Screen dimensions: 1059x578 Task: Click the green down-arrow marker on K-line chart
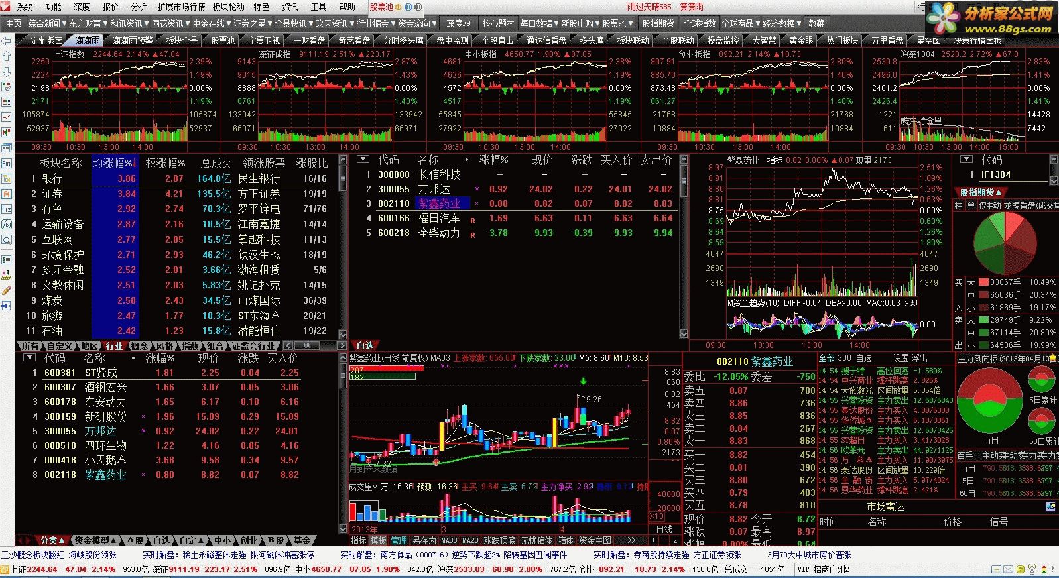tap(584, 381)
